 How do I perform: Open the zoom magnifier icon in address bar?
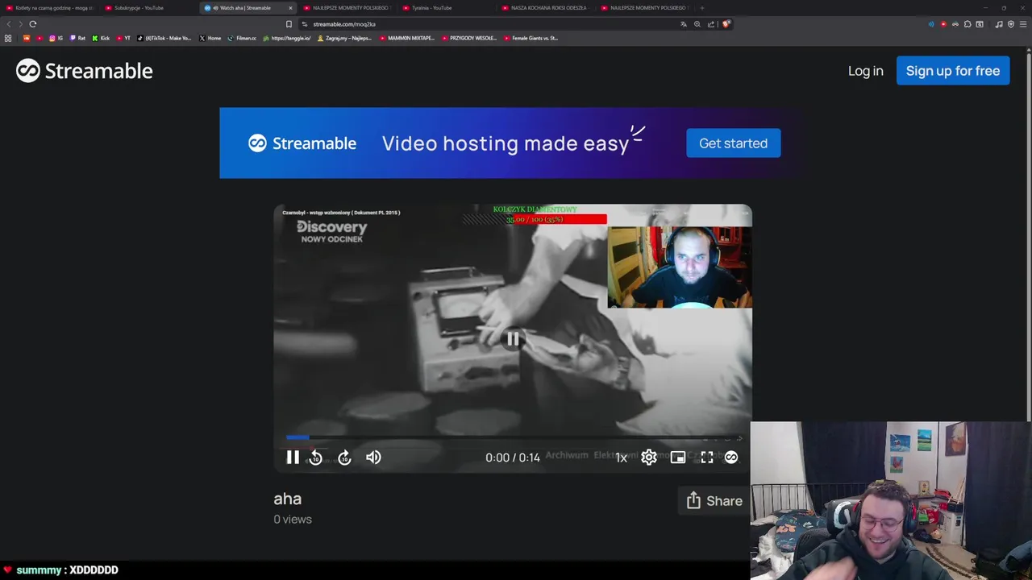(x=697, y=24)
